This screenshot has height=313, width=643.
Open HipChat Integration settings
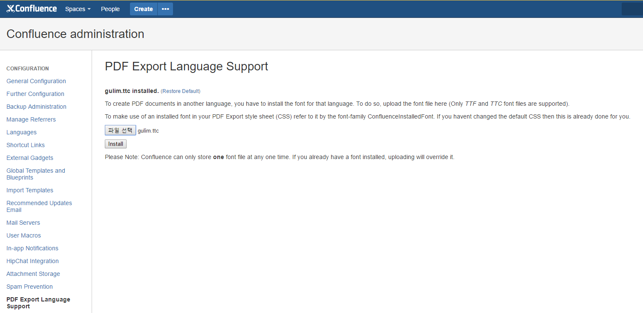point(32,261)
